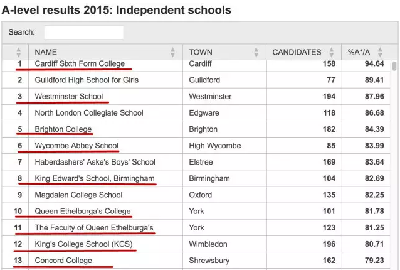Grab the table's vertical scrollbar thumb
The height and width of the screenshot is (270, 400).
[x=394, y=66]
